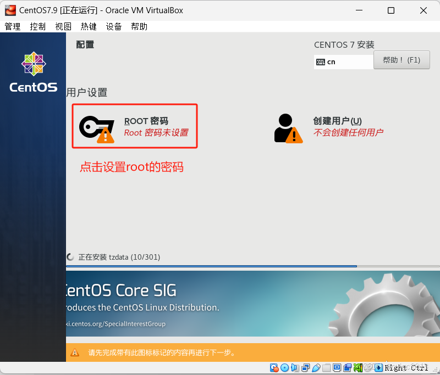Click the Right Ctrl host key label
This screenshot has width=440, height=375.
click(x=406, y=368)
